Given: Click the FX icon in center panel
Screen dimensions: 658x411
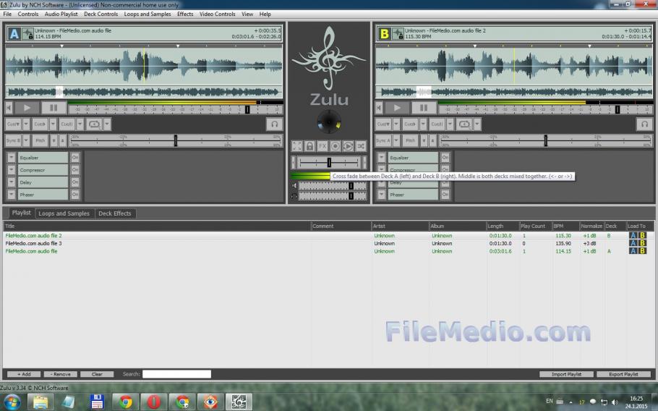Looking at the screenshot, I should [322, 146].
